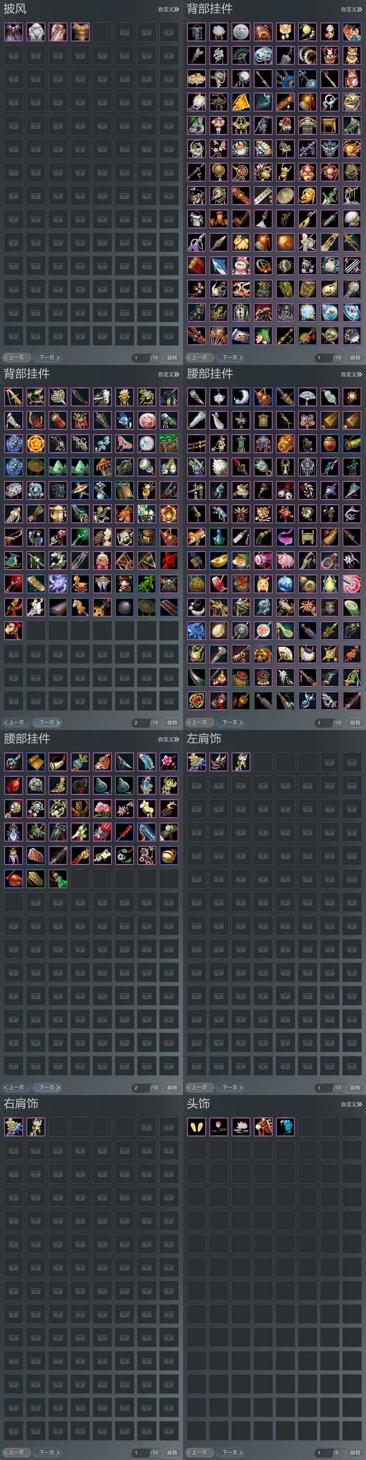Click 跳转 in the 头饰 panel
The height and width of the screenshot is (1460, 366).
point(355,1453)
